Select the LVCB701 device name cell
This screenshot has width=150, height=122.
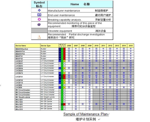[27, 77]
